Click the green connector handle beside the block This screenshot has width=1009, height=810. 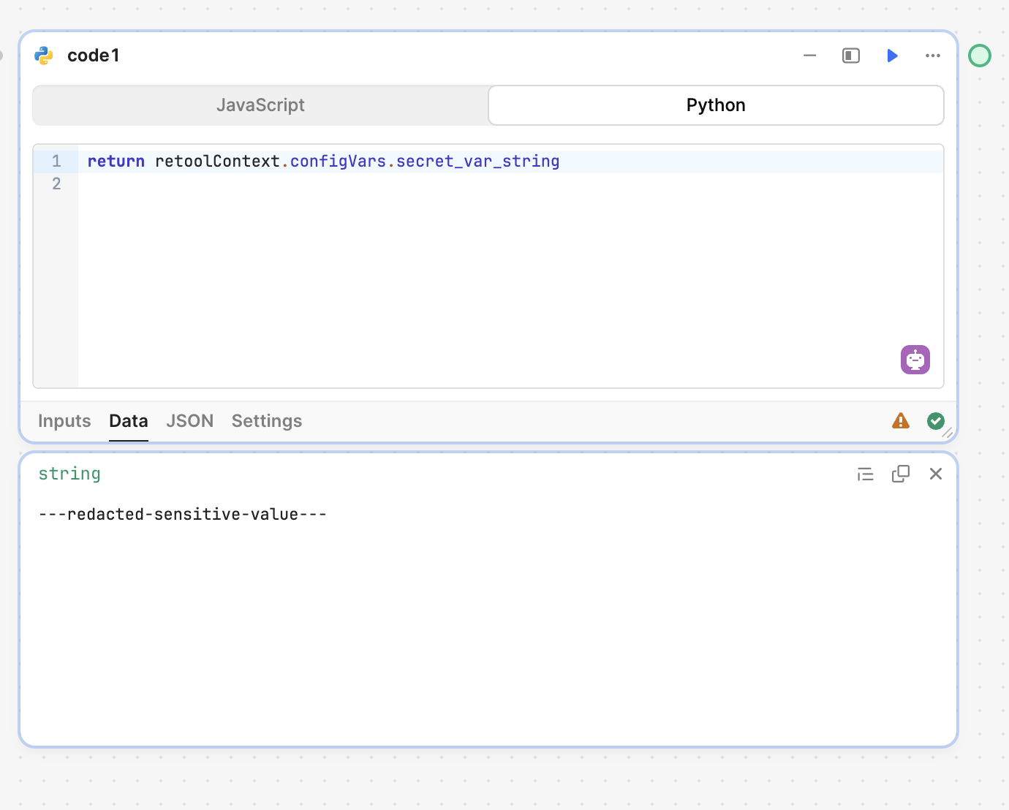click(x=979, y=55)
